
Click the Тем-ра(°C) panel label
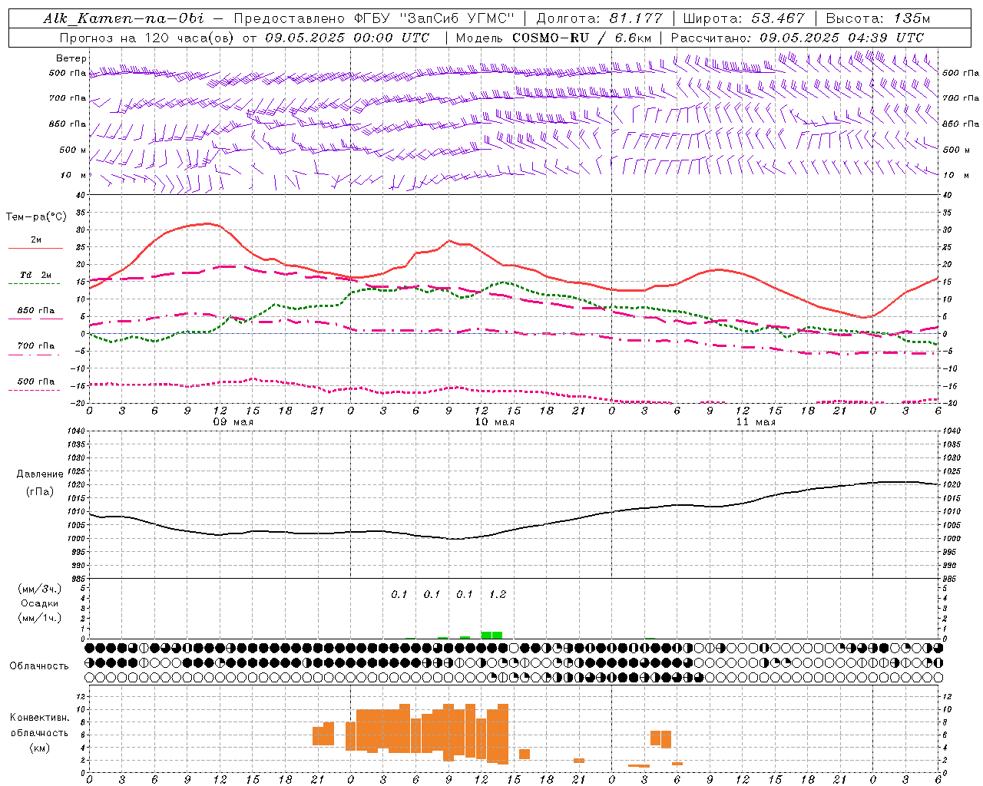(36, 217)
